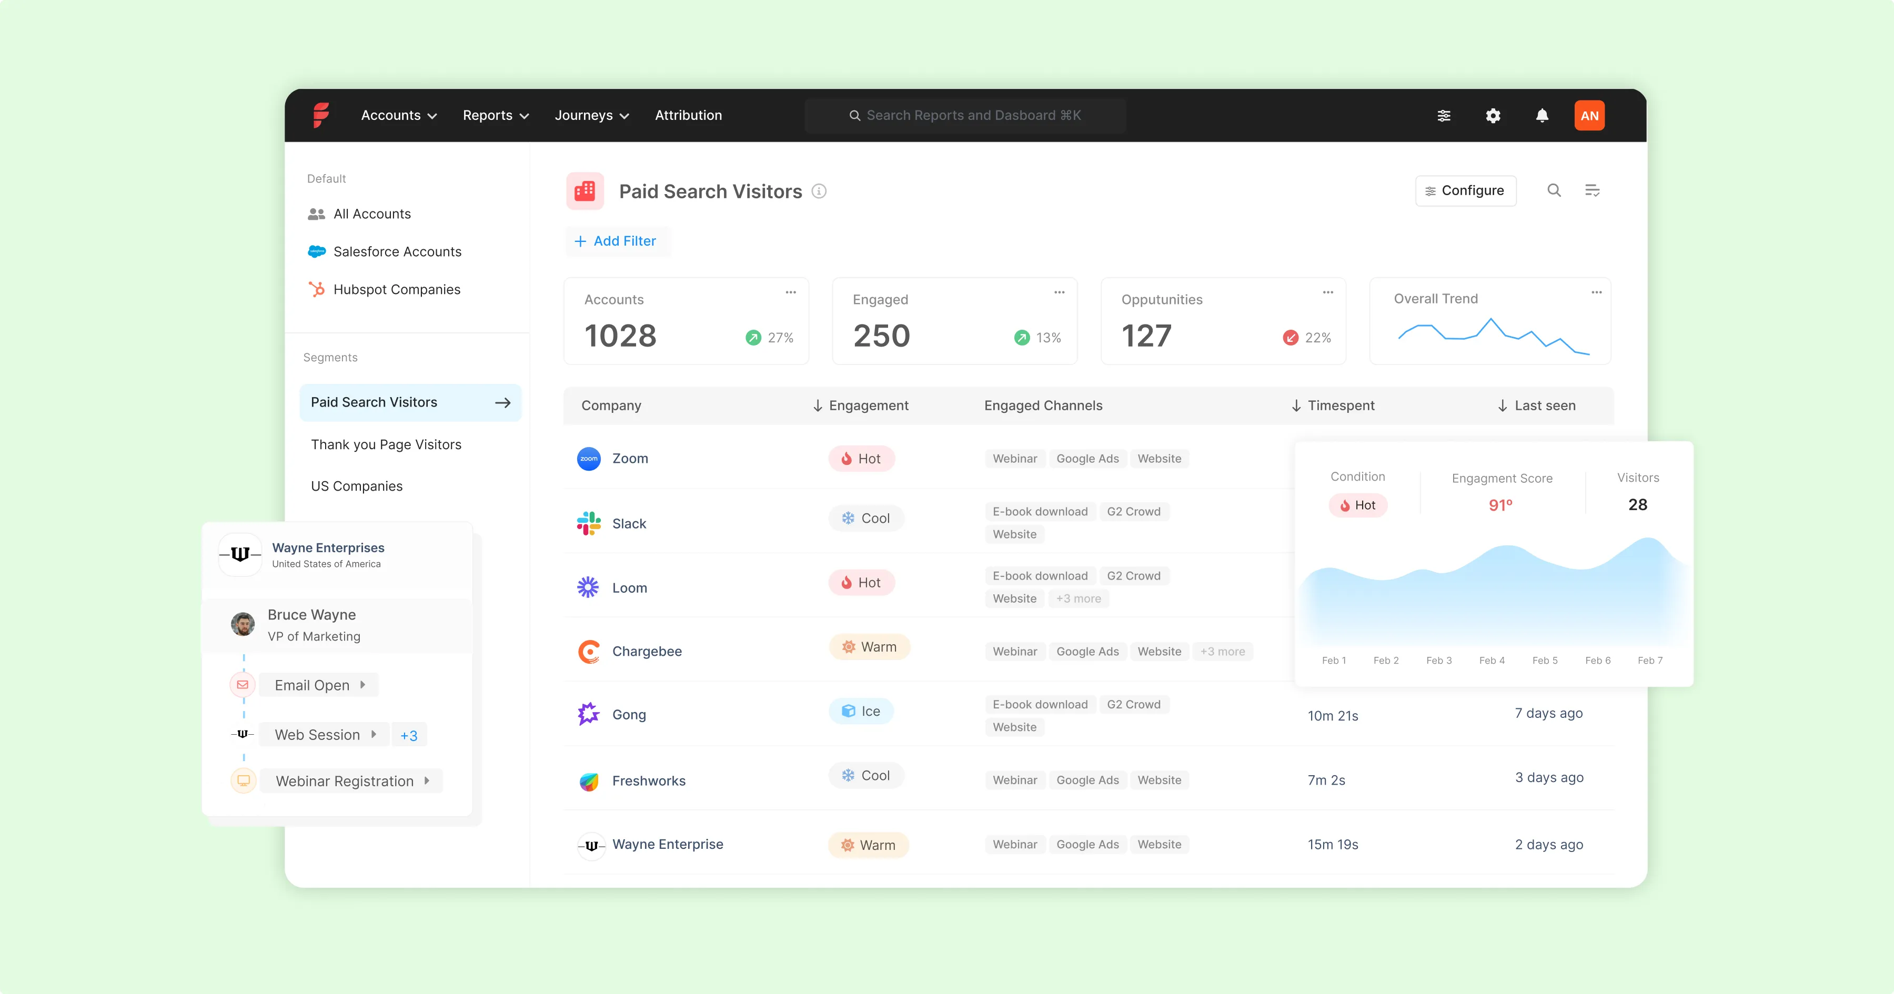This screenshot has height=994, width=1894.
Task: Open the list filter icon near Configure
Action: pyautogui.click(x=1592, y=190)
